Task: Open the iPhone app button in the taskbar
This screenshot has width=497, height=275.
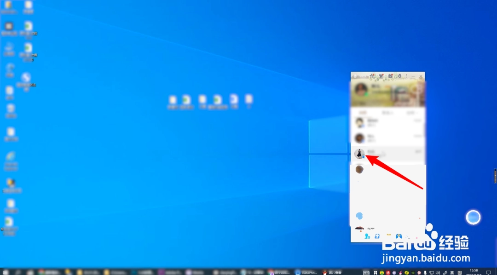Action: tap(306, 272)
